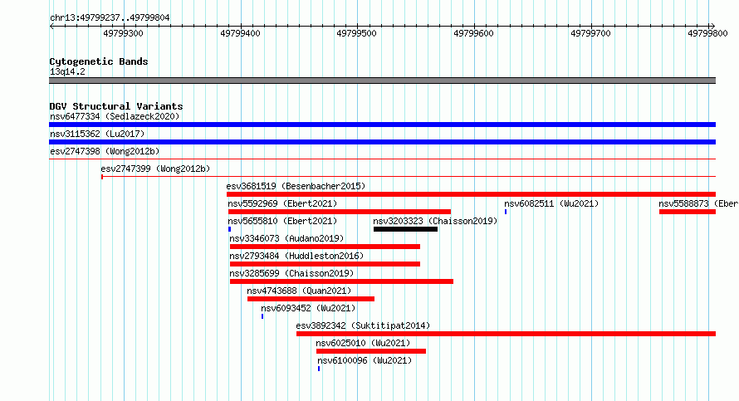This screenshot has width=739, height=401.
Task: Select the red bar under esv3892342
Action: (x=507, y=334)
